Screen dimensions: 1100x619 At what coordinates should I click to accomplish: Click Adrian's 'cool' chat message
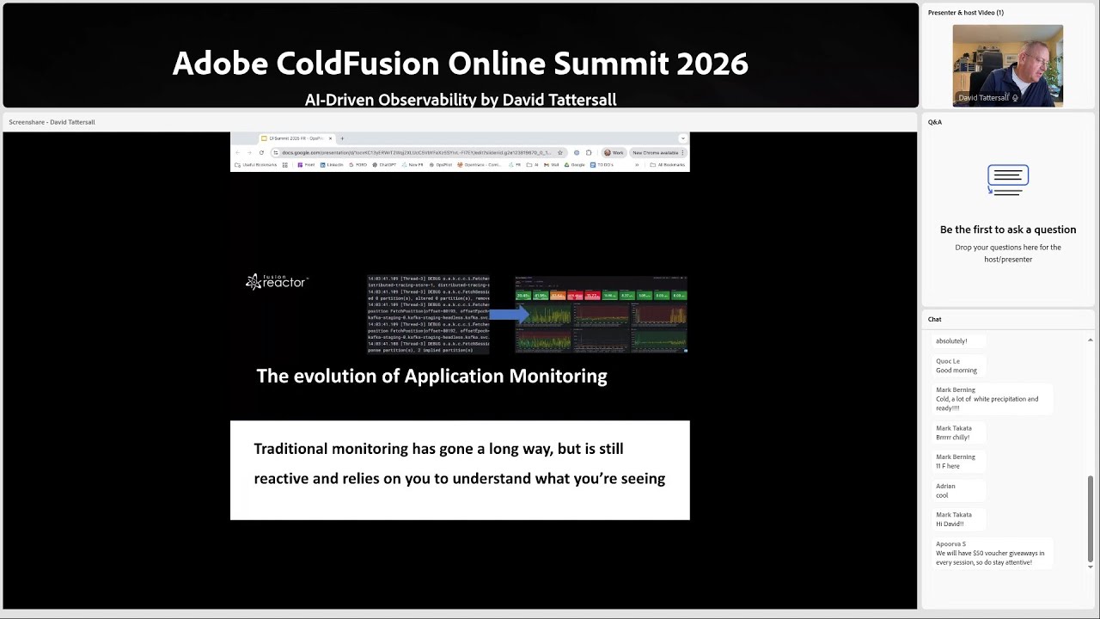coord(942,495)
